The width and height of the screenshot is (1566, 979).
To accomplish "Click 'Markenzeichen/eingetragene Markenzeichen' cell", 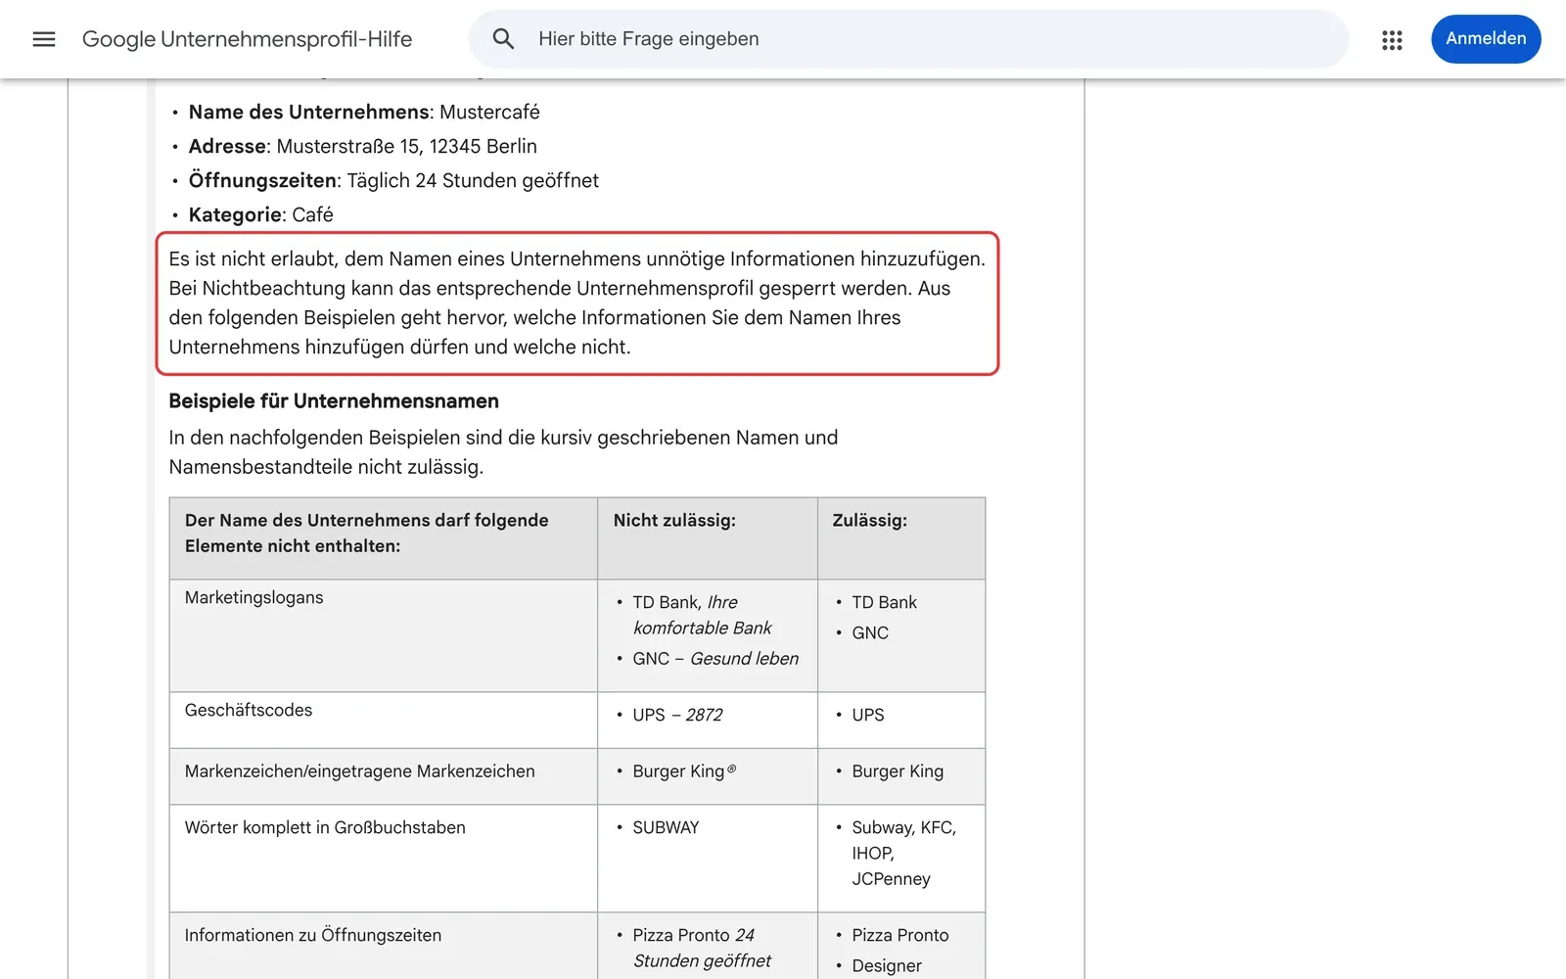I will (383, 776).
